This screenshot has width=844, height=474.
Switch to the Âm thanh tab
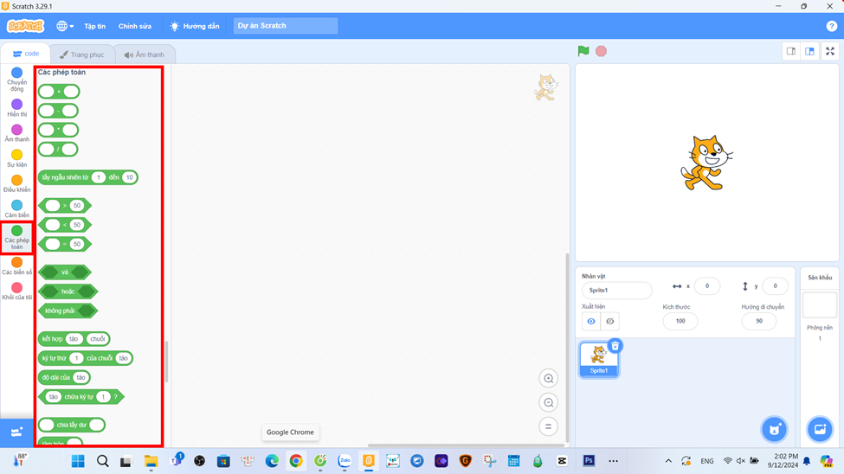[145, 54]
